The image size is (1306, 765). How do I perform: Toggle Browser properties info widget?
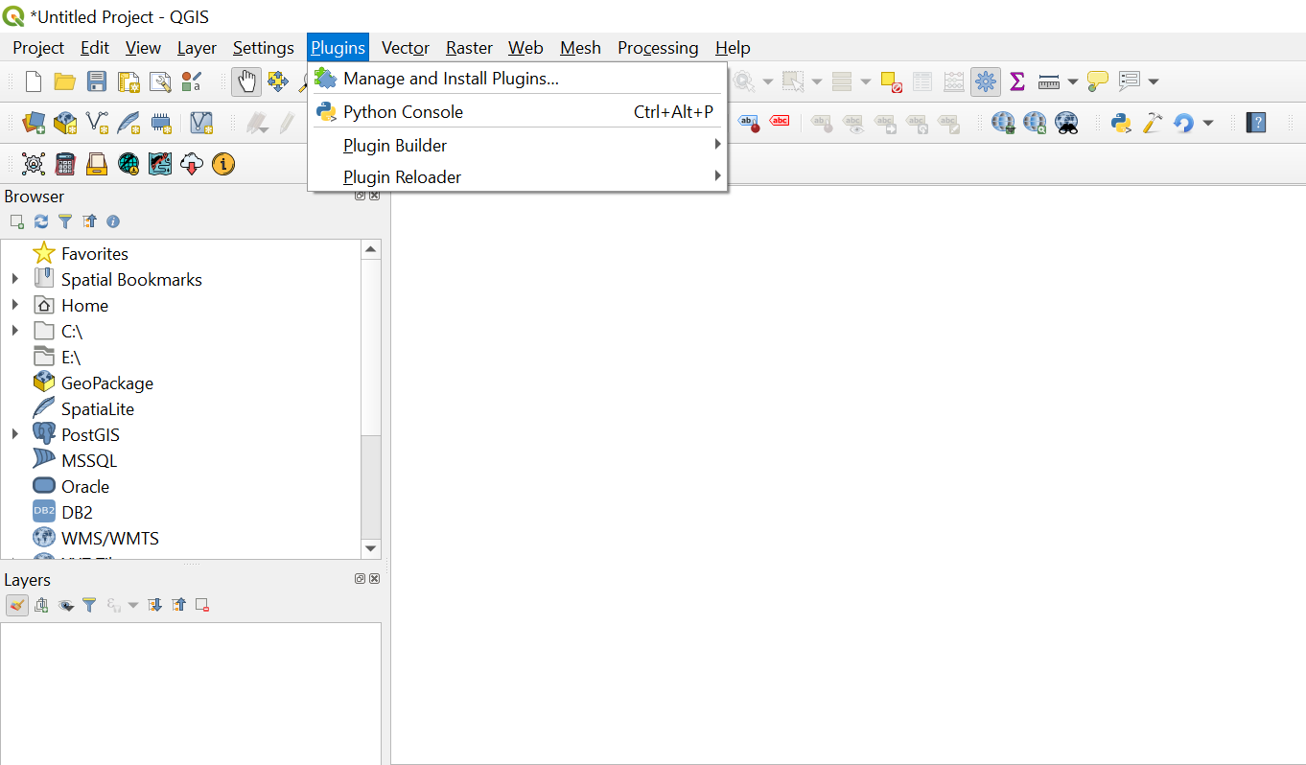[113, 221]
